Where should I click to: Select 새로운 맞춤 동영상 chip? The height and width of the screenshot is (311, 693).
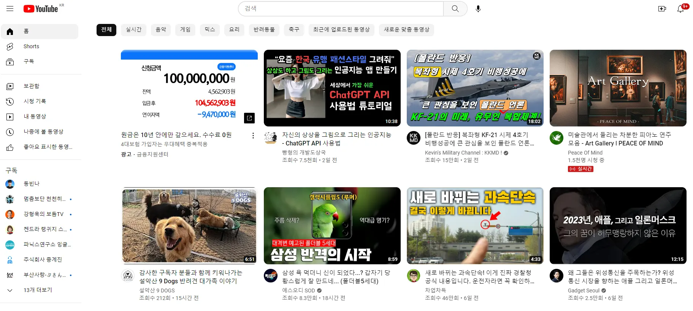406,30
